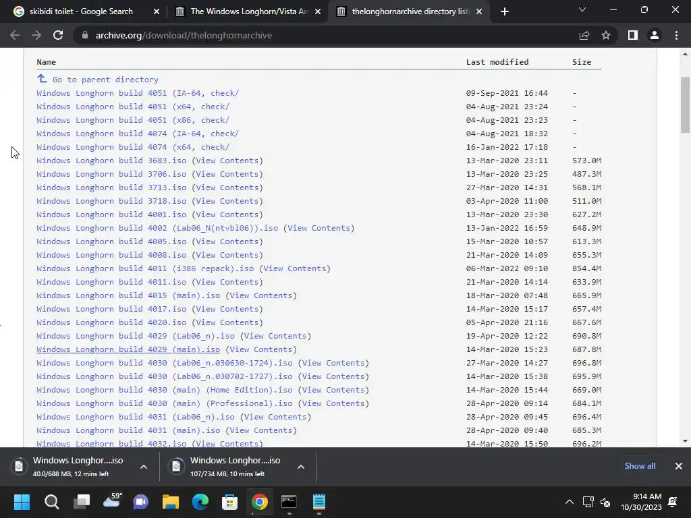Click the browser forward arrow

click(36, 35)
